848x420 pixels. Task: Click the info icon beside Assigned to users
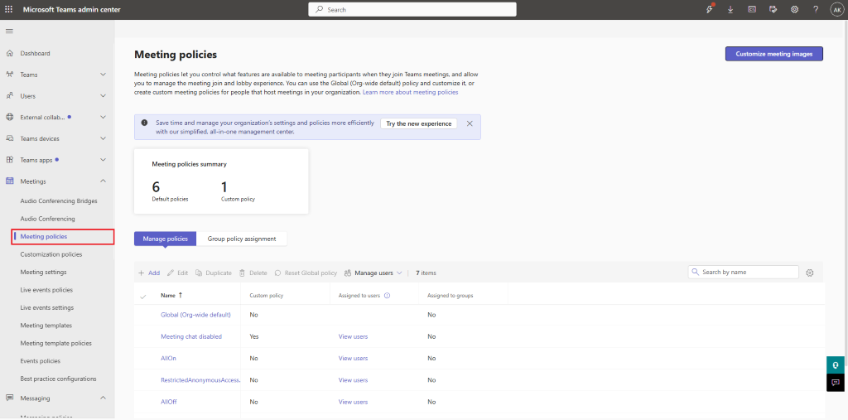[x=388, y=296]
